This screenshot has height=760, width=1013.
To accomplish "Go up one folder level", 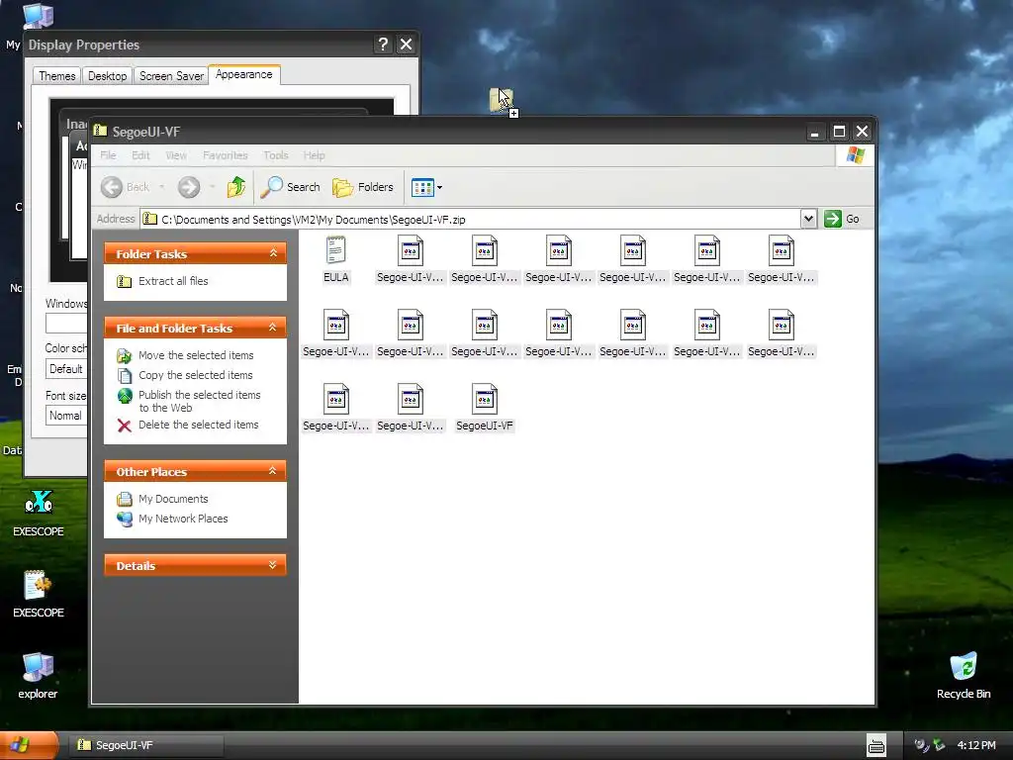I will point(236,187).
